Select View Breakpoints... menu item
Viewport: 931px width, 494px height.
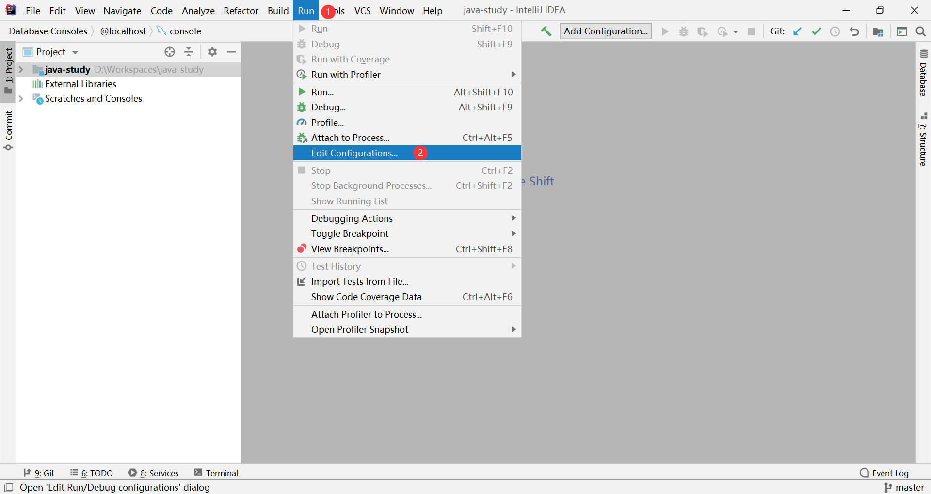click(x=407, y=249)
